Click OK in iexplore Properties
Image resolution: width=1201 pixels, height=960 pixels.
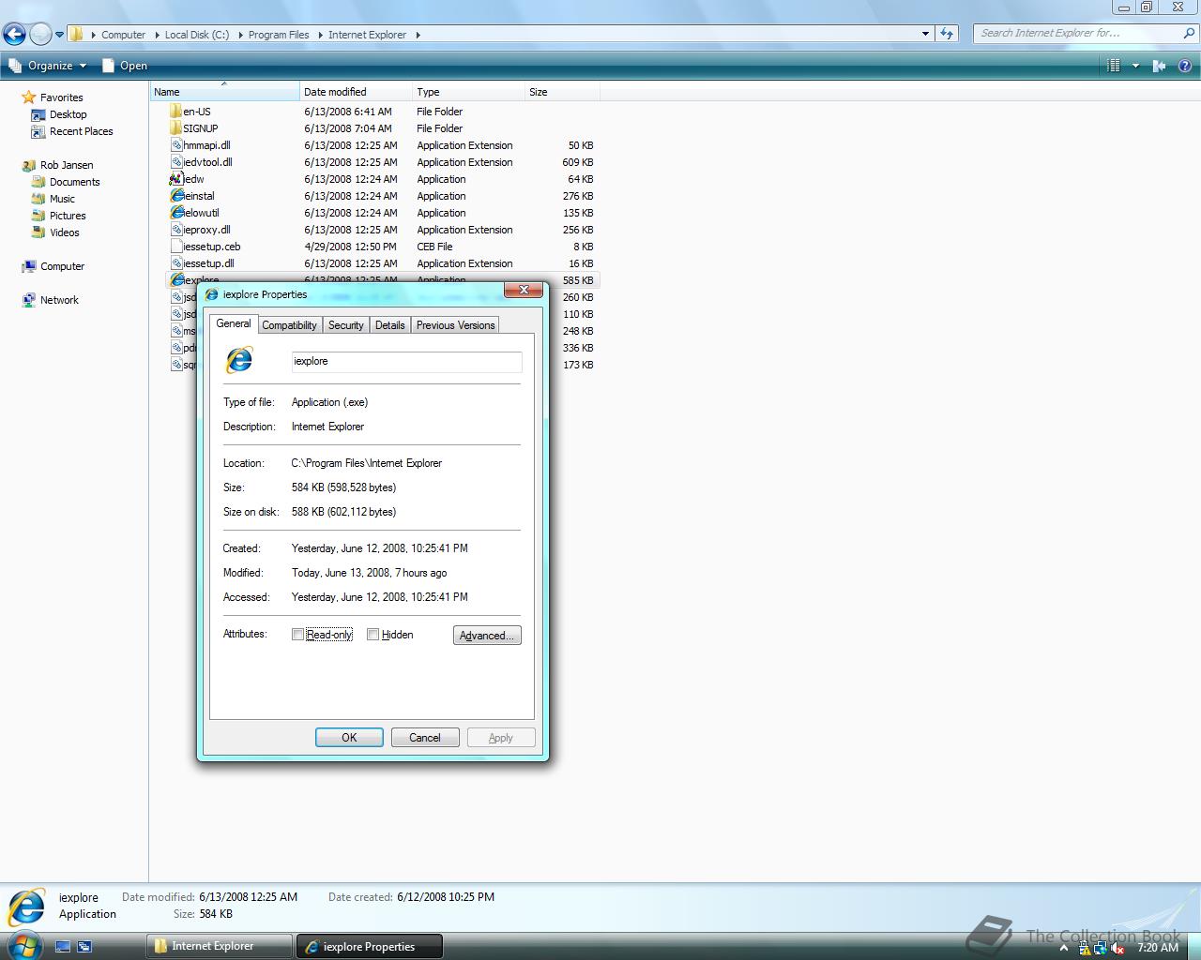[349, 738]
